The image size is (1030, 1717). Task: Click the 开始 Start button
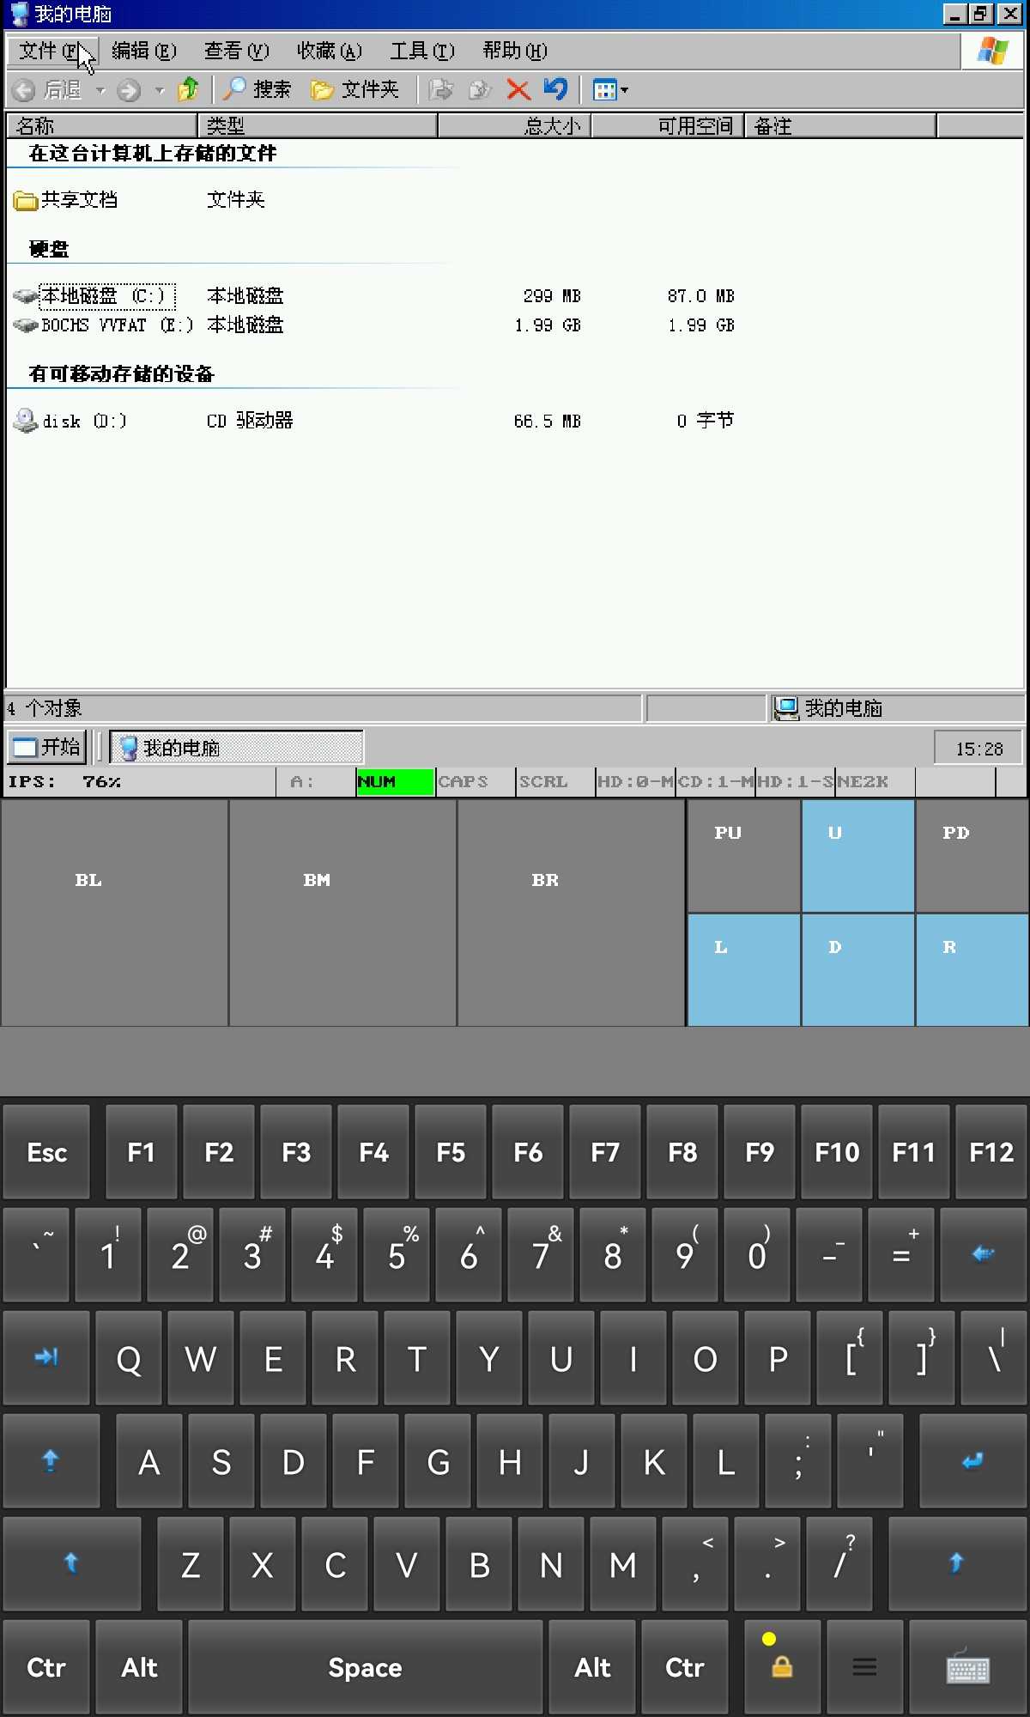pos(48,747)
